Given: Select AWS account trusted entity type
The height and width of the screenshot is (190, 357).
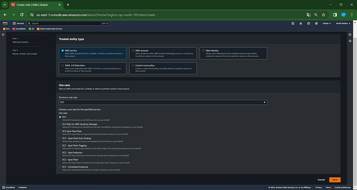Looking at the screenshot, I should [163, 53].
